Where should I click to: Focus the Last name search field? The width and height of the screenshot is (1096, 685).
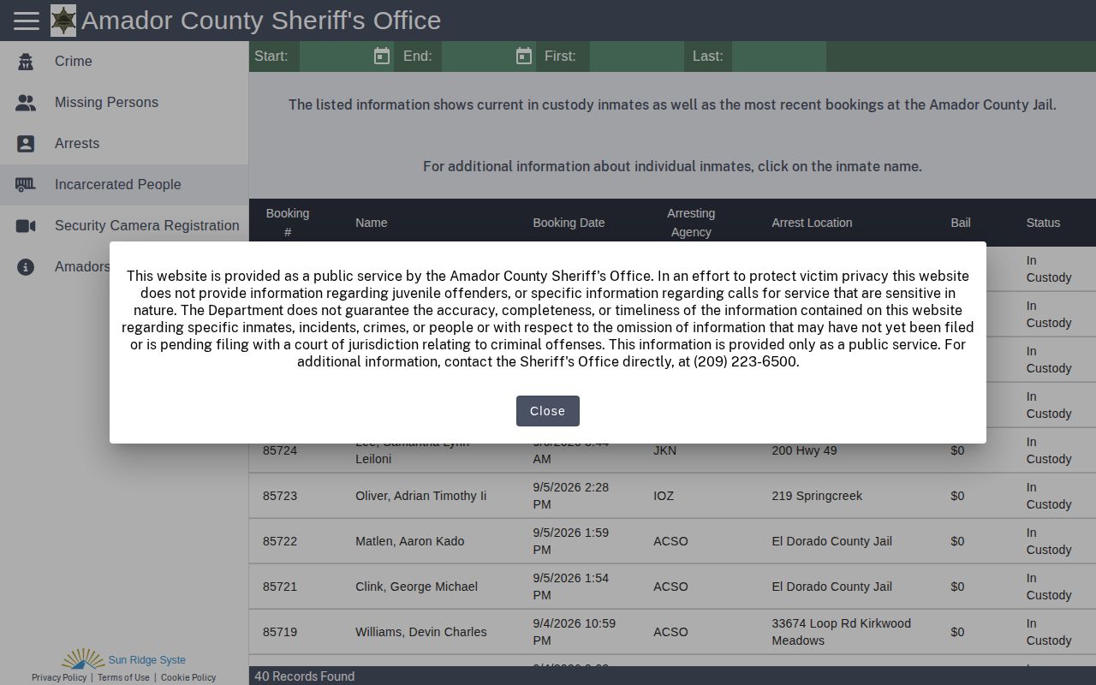(779, 57)
